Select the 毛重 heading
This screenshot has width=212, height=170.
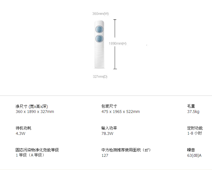pos(191,106)
